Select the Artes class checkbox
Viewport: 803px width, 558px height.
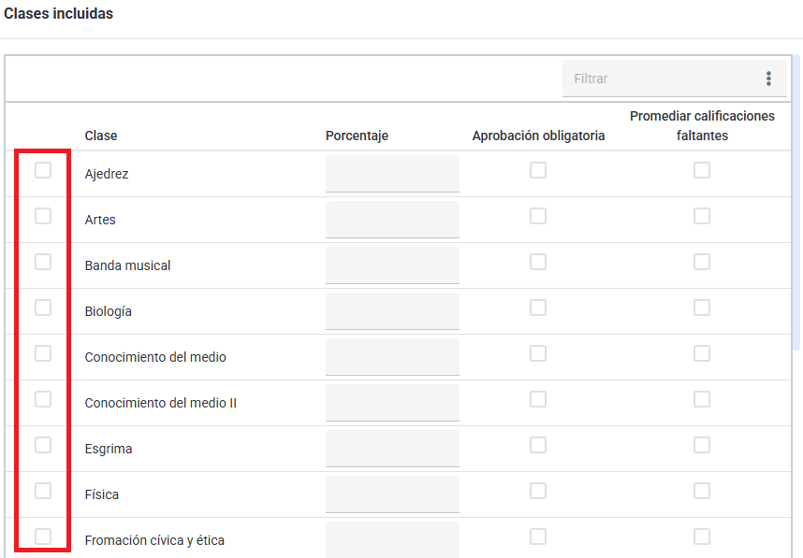pos(43,216)
